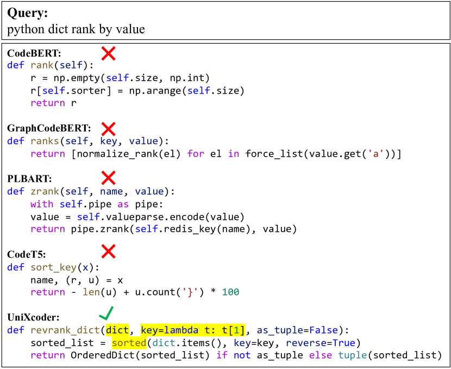The width and height of the screenshot is (451, 369).
Task: Click the line "with self.pipe as pipe:"
Action: 97,204
